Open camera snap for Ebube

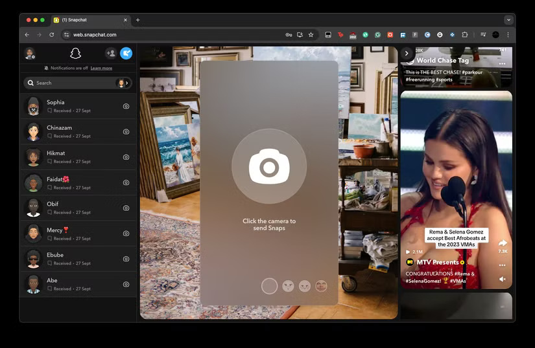tap(126, 259)
